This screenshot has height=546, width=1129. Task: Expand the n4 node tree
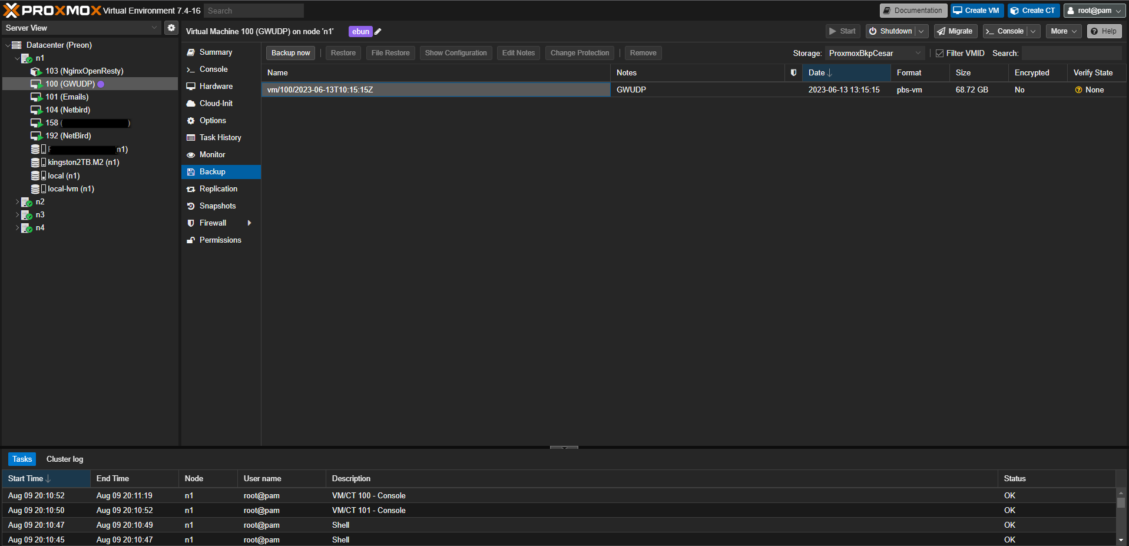(17, 228)
